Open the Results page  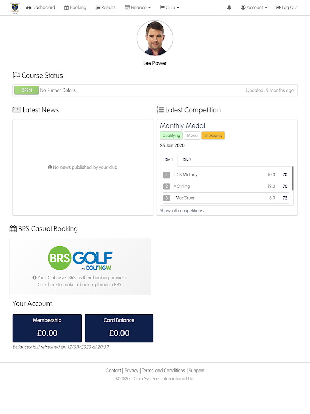coord(105,8)
